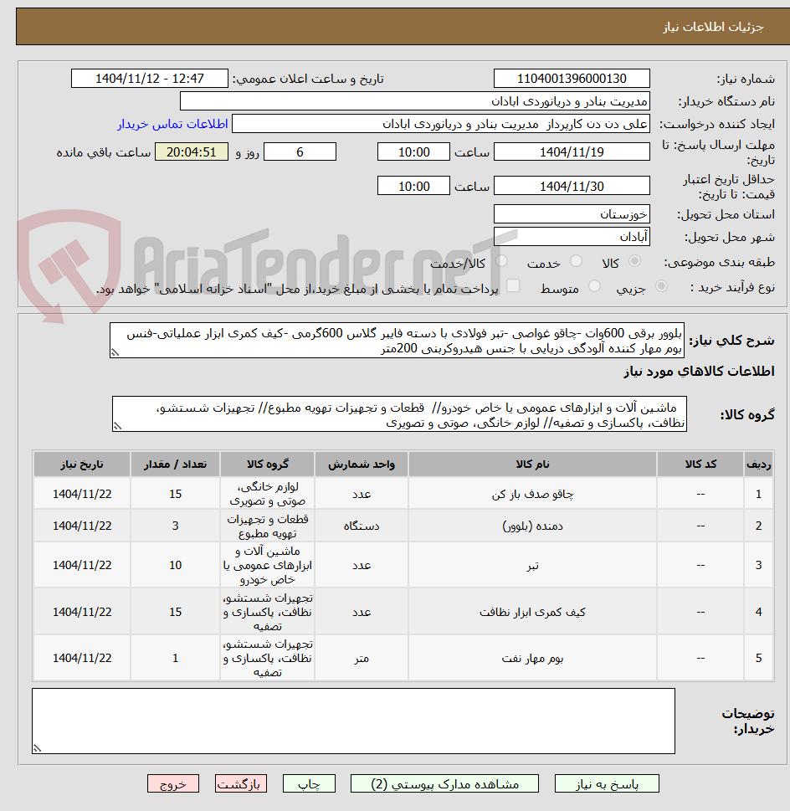
Task: Click the response deadline hour field 10:00
Action: coord(413,151)
